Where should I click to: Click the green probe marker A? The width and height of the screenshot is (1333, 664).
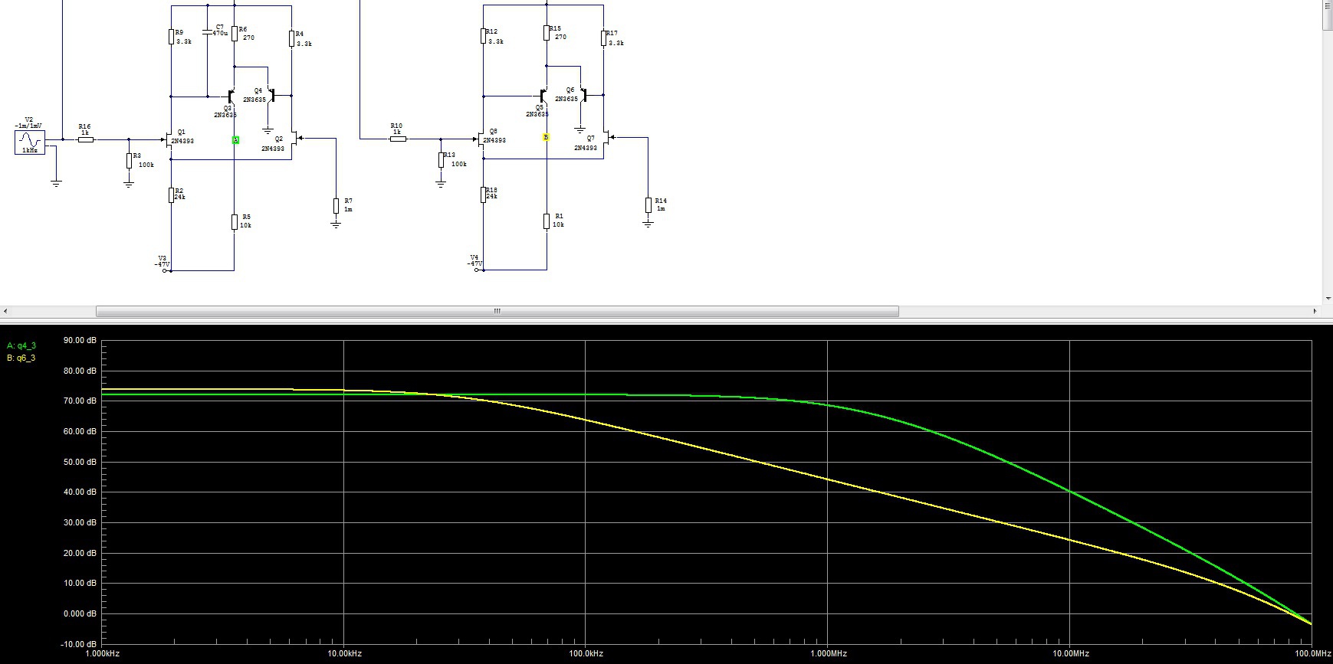(x=235, y=140)
